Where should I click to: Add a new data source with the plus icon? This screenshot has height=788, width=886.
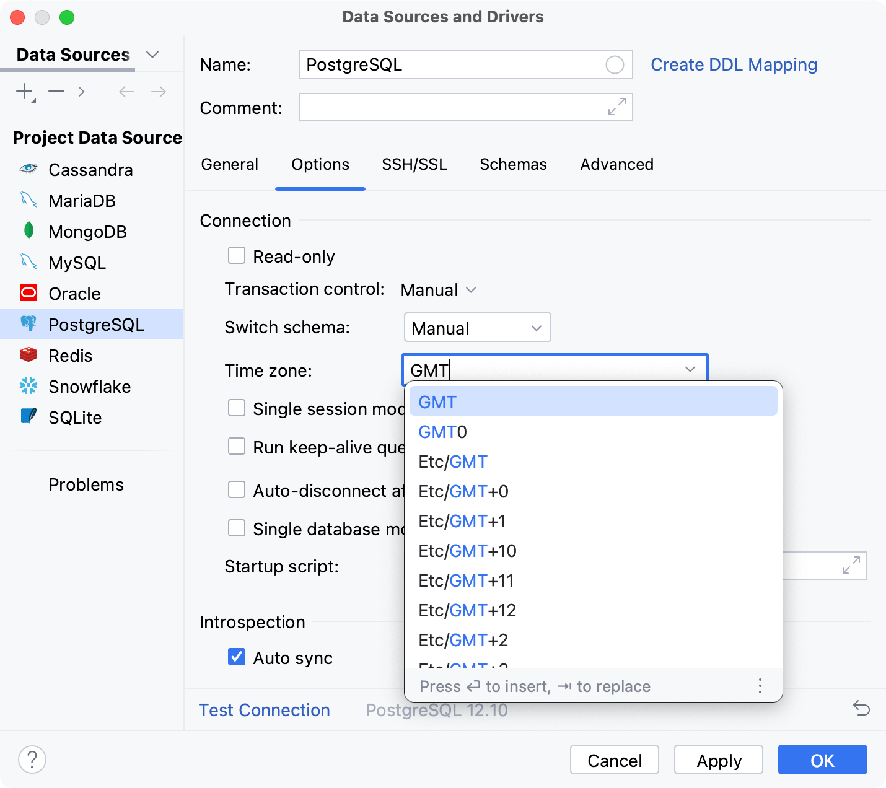pyautogui.click(x=23, y=91)
